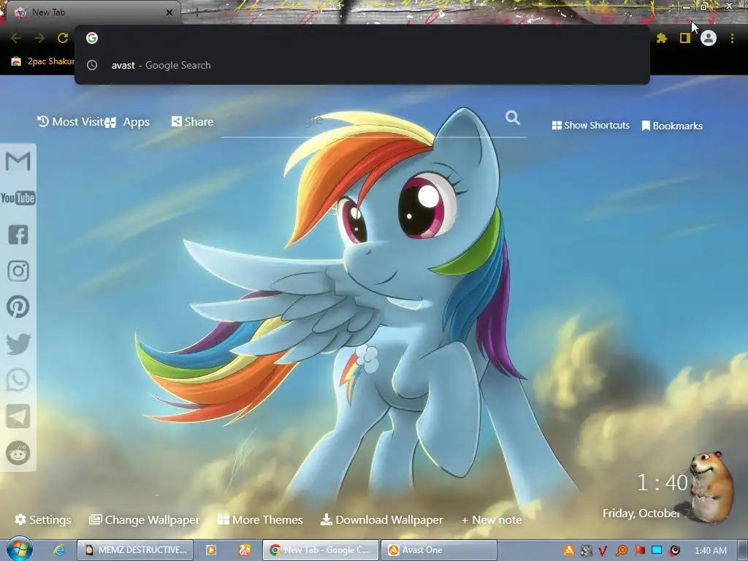
Task: Open Chrome's three-dot menu
Action: pos(732,38)
